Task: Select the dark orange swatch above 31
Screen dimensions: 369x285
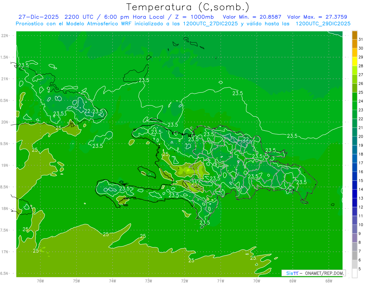Action: 355,35
